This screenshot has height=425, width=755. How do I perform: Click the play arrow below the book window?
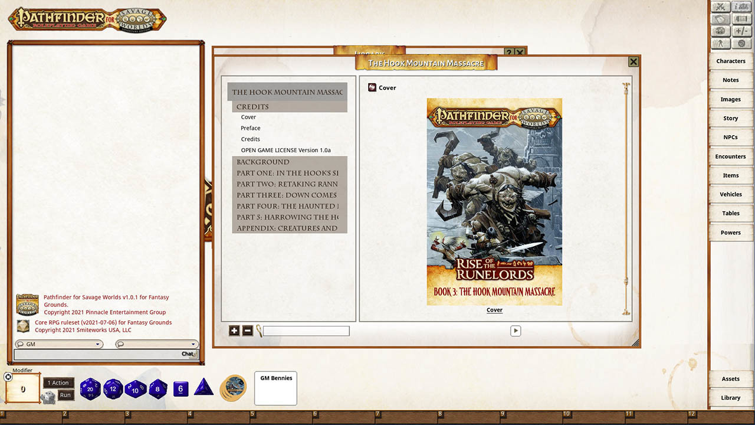(516, 331)
